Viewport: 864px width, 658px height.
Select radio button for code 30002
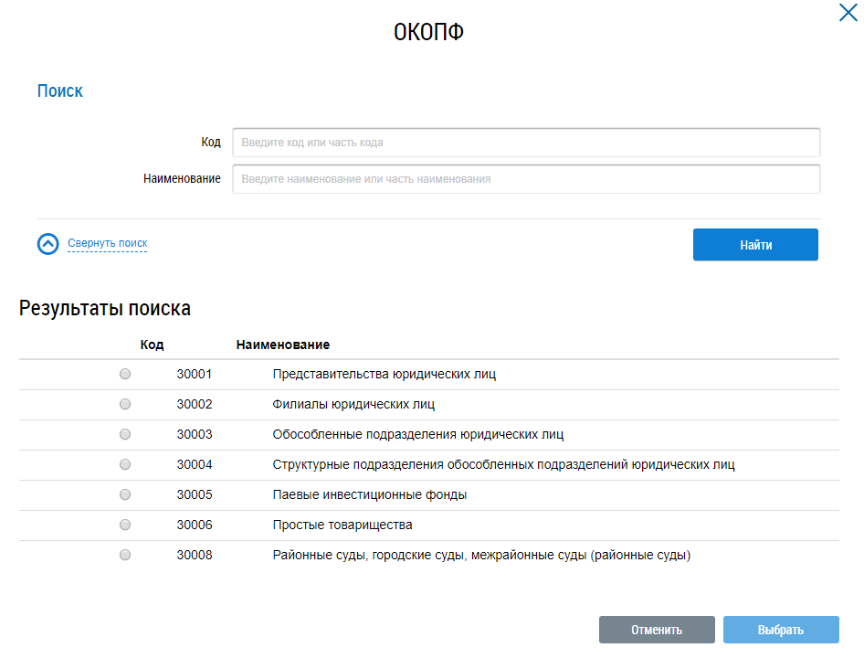[x=125, y=404]
